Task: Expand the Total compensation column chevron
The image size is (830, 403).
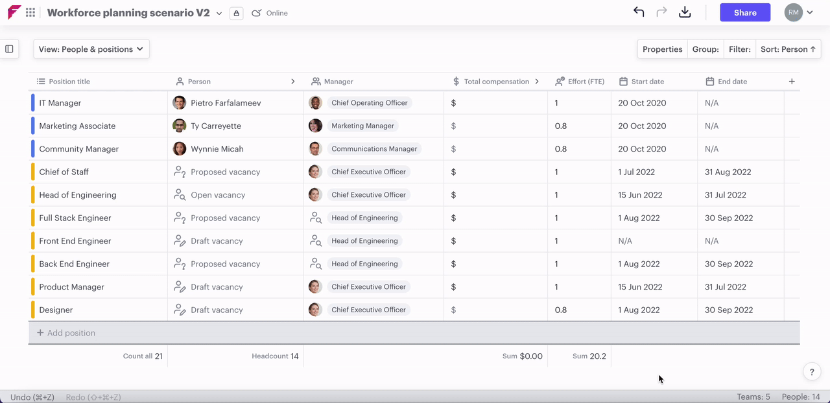Action: pos(537,82)
